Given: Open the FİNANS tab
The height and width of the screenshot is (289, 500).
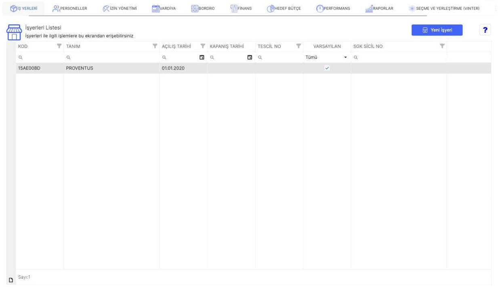Looking at the screenshot, I should (241, 8).
